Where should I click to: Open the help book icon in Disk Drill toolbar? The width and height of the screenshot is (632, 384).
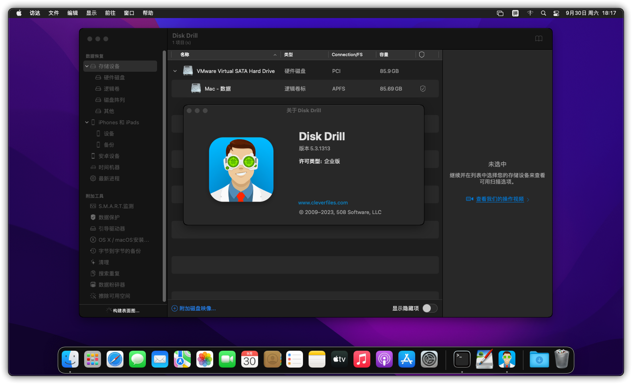(x=539, y=38)
